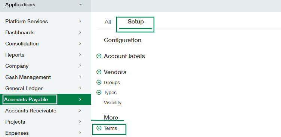Click the plus icon beside Vendors
The height and width of the screenshot is (137, 281).
pyautogui.click(x=99, y=72)
